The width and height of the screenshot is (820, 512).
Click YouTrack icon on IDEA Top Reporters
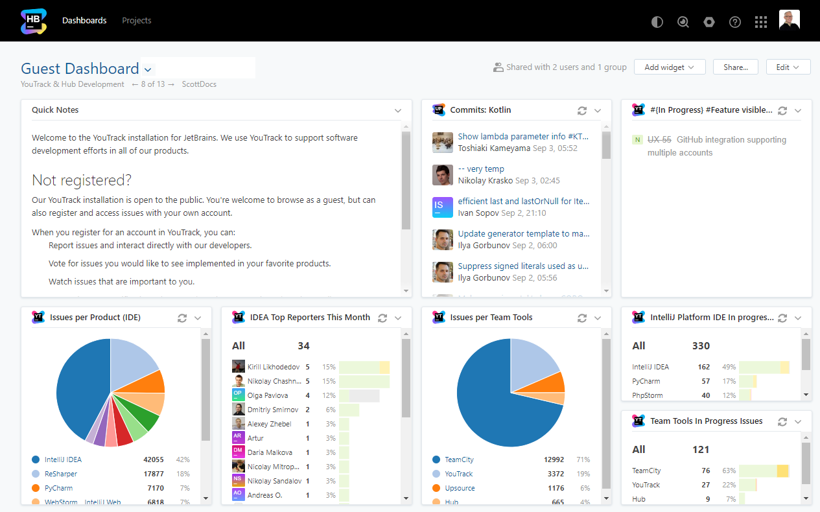click(x=239, y=317)
